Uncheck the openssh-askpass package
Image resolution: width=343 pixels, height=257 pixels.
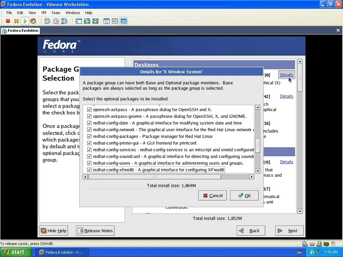pyautogui.click(x=89, y=109)
